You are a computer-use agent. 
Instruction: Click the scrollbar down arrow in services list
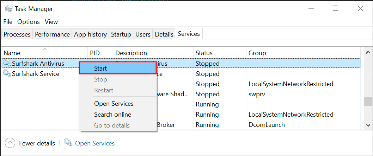click(x=368, y=125)
